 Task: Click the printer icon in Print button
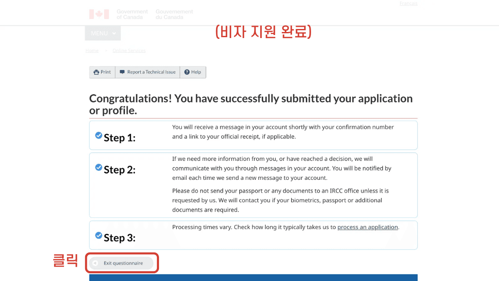point(96,72)
